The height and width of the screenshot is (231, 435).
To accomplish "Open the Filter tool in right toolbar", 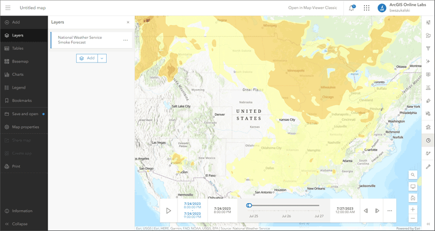I will click(x=428, y=49).
